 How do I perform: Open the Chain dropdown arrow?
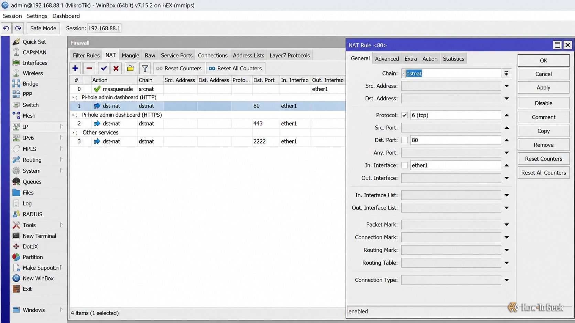pos(506,73)
